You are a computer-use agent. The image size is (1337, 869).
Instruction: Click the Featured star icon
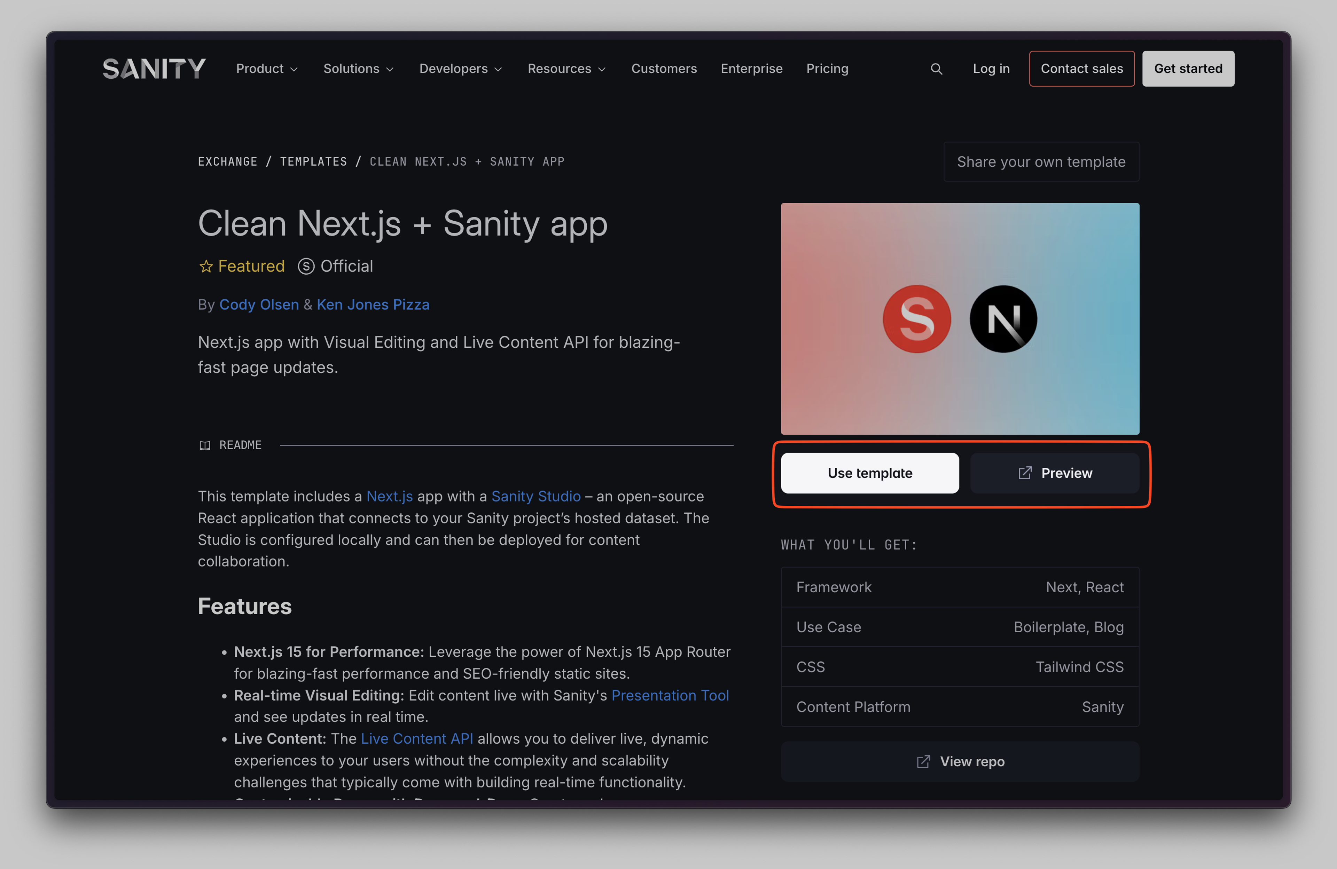206,266
